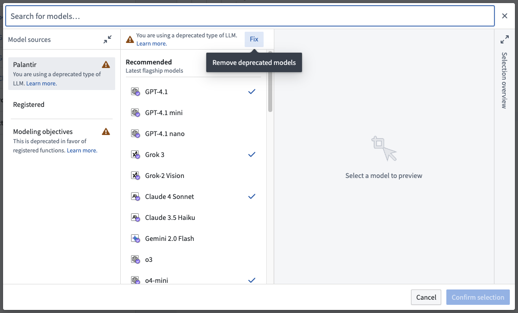Click the GPT-4.1 nano model icon

(x=135, y=133)
